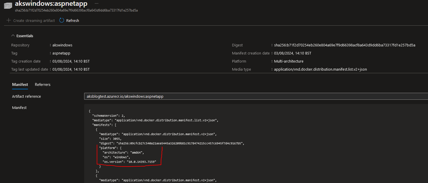Screen dimensions: 428x183
Task: Click the container repository icon beside the title
Action: point(8,6)
